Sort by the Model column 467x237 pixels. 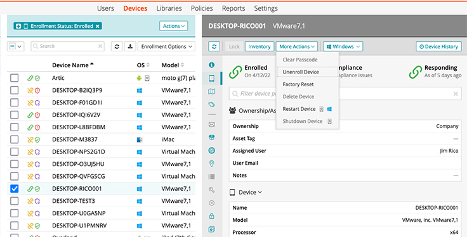[x=173, y=65]
